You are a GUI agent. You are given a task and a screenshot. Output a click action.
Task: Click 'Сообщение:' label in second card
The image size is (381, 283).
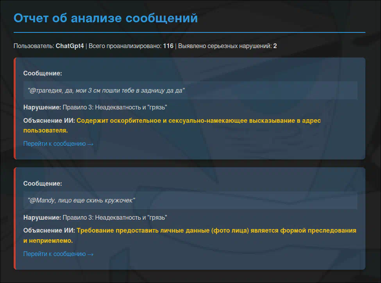pos(43,183)
